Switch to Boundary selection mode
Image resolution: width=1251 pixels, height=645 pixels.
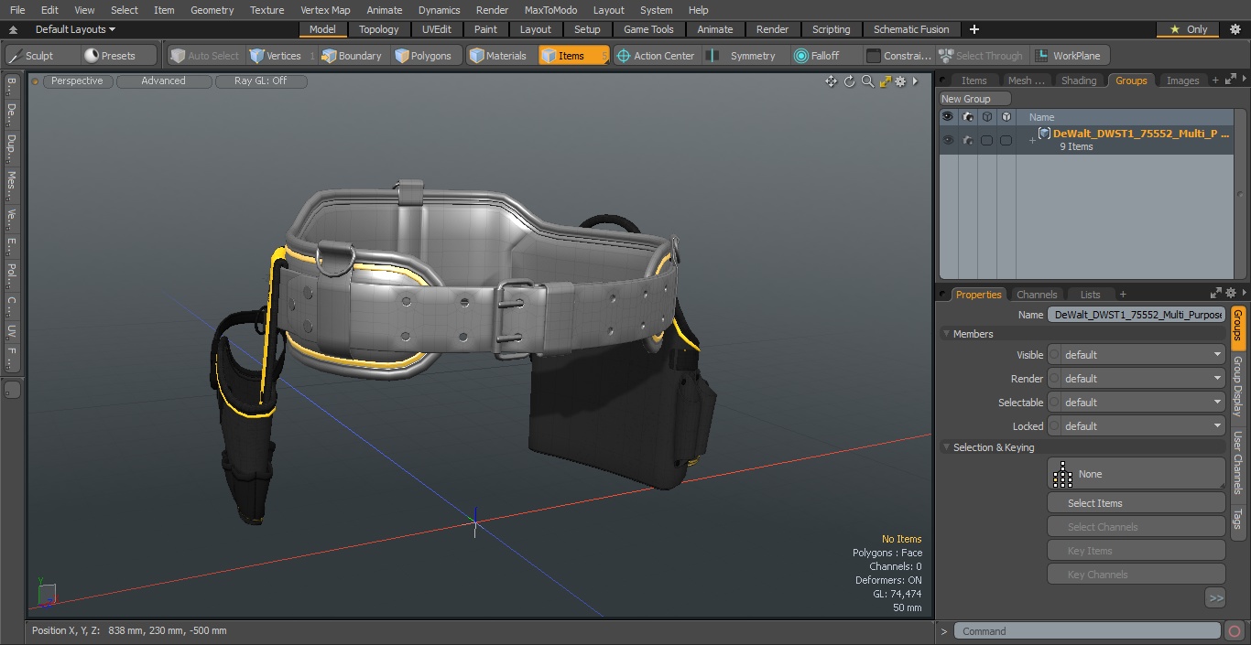pyautogui.click(x=353, y=56)
